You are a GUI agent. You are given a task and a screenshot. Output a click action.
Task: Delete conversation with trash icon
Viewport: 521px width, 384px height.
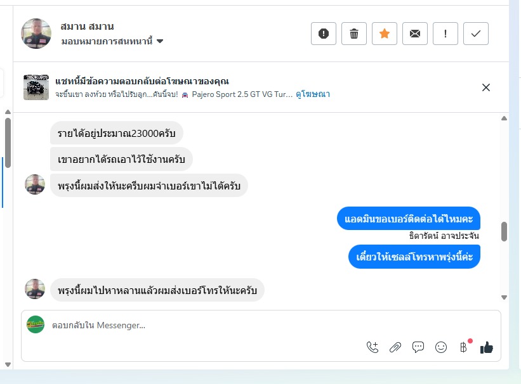[354, 34]
